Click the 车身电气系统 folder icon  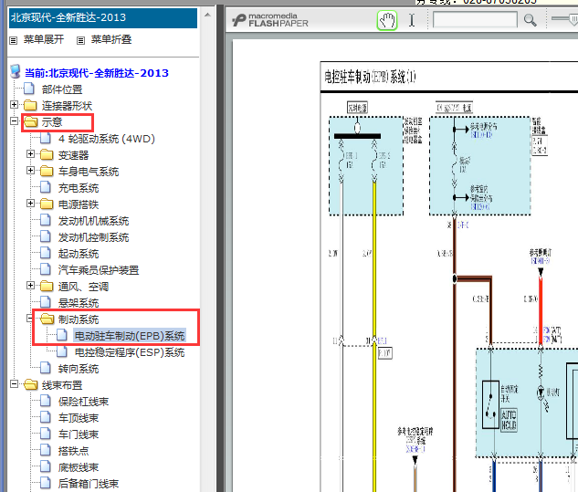click(x=47, y=171)
